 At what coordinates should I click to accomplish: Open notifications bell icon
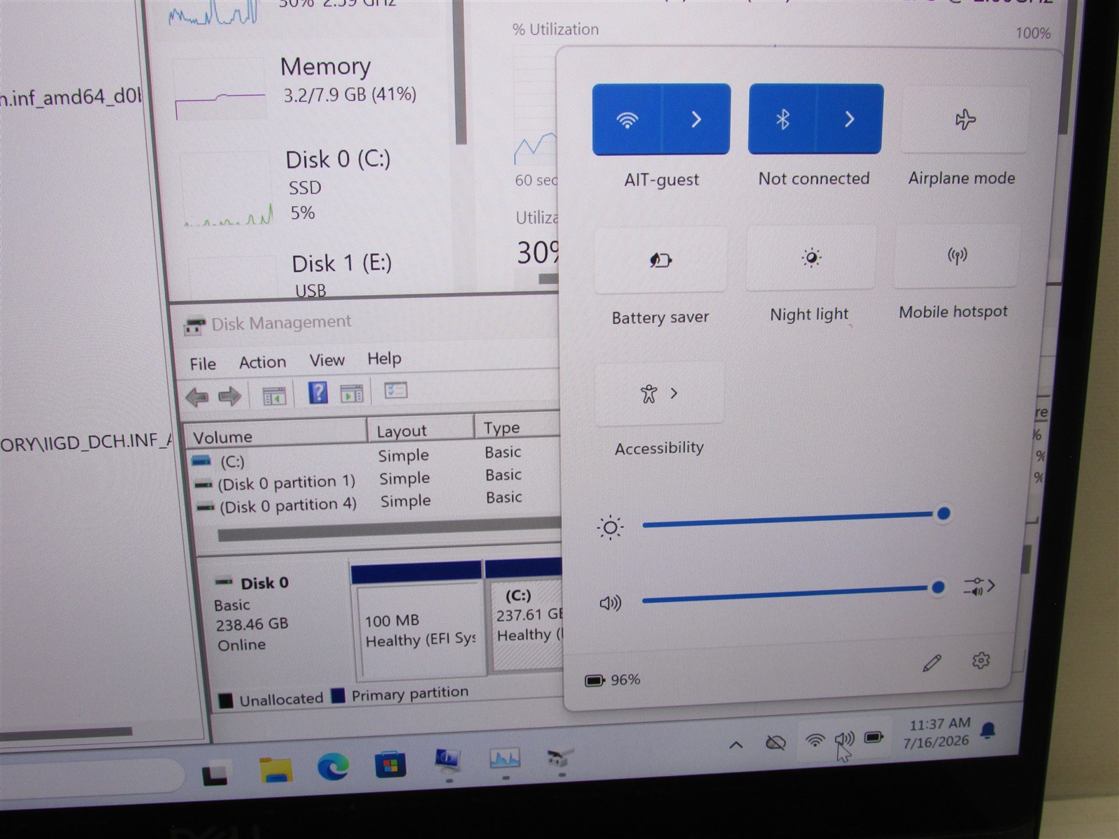(988, 731)
